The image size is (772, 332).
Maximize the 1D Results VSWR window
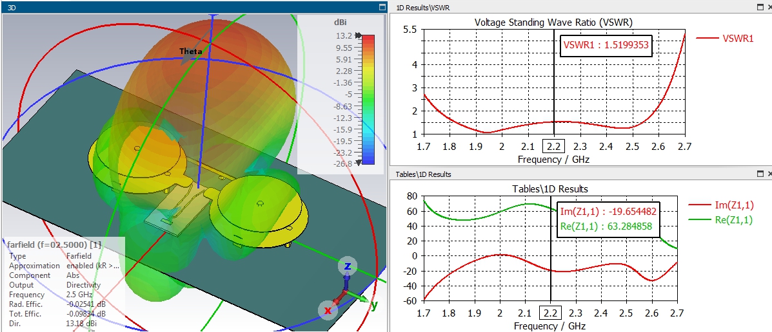point(760,7)
